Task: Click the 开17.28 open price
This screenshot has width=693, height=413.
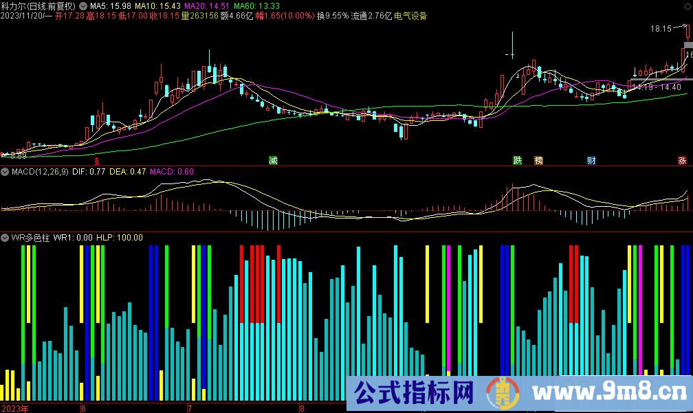Action: pyautogui.click(x=70, y=16)
